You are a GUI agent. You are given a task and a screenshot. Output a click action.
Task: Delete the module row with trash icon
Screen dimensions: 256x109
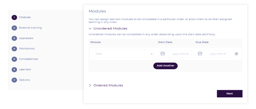coord(236,54)
